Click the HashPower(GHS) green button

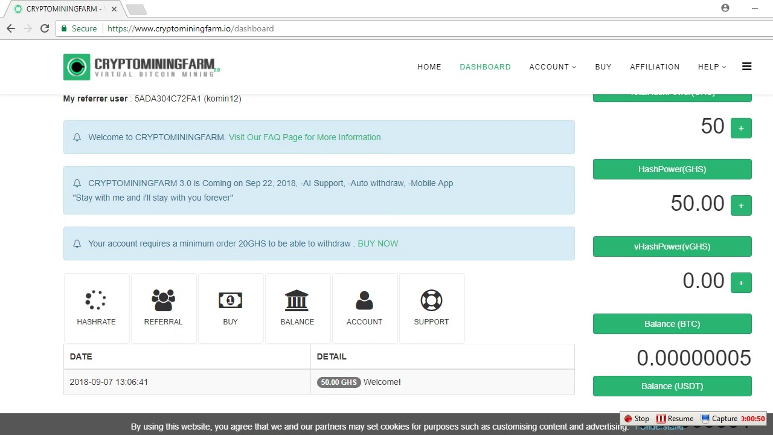[672, 169]
